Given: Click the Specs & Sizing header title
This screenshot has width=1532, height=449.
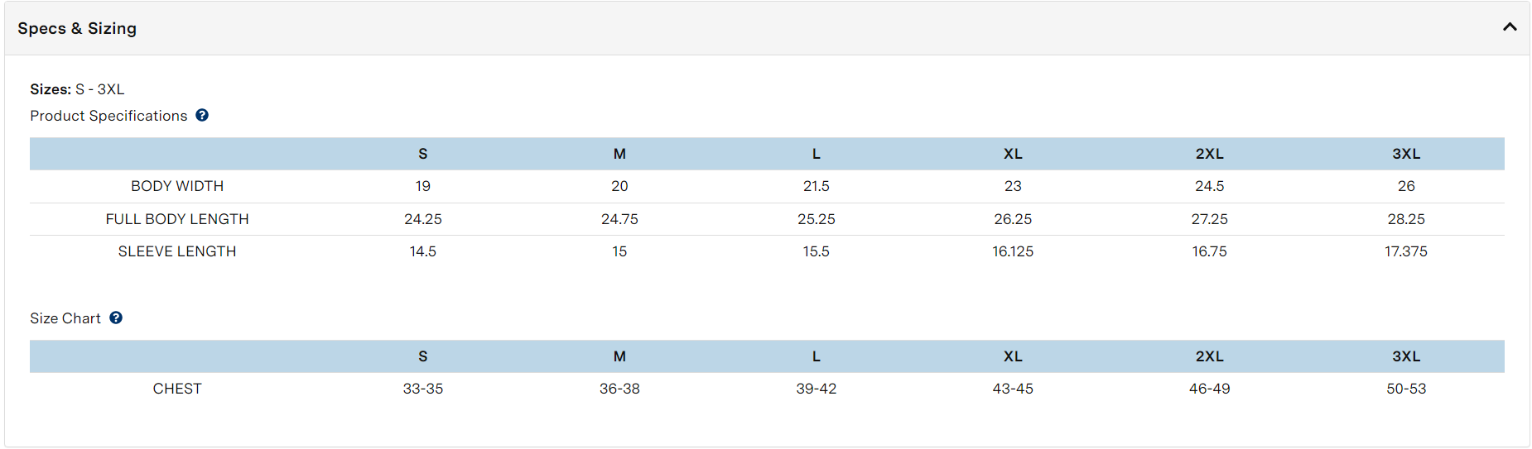Looking at the screenshot, I should [77, 28].
